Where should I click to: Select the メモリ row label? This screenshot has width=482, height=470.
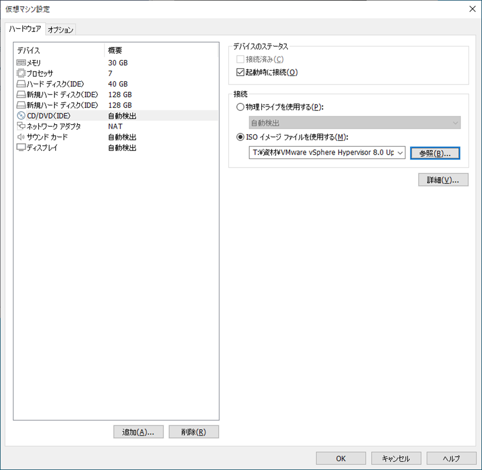pyautogui.click(x=34, y=63)
